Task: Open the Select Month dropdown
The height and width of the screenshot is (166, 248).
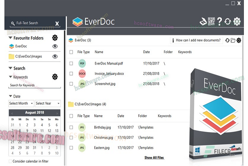Action: 21,103
